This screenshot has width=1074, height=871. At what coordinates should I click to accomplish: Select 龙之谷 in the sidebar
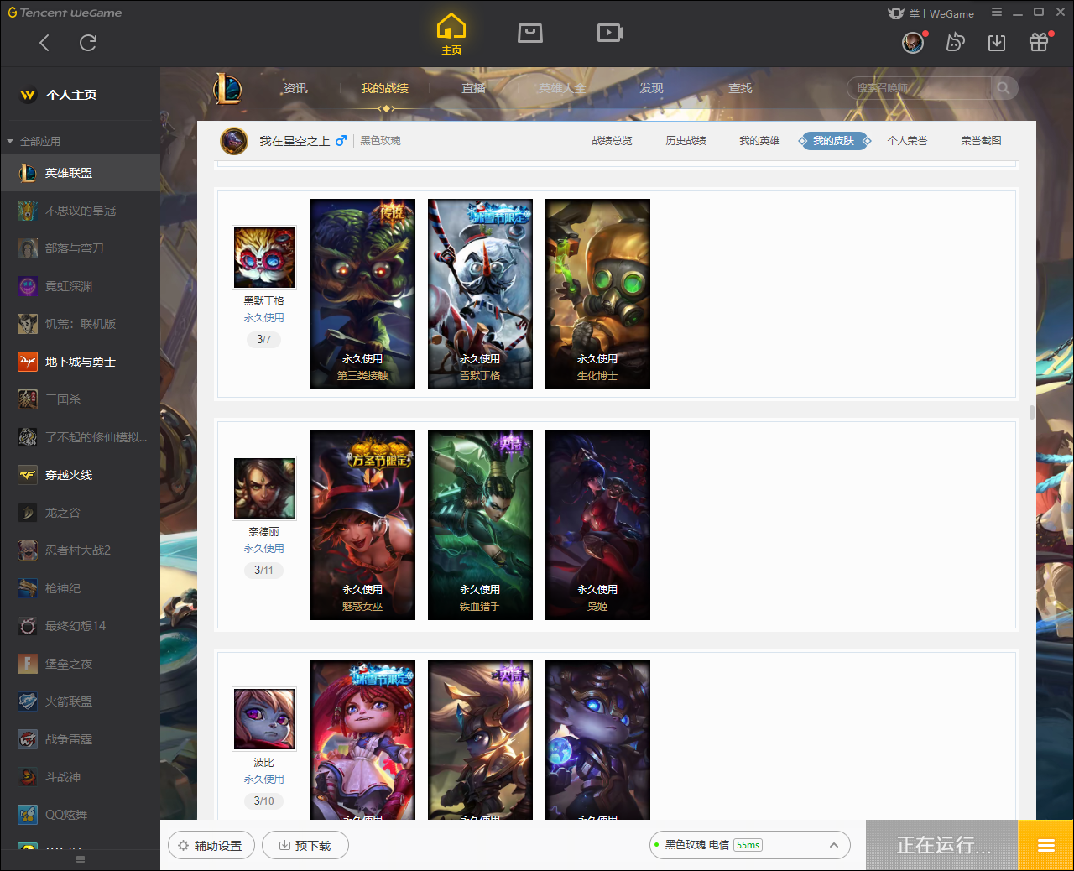(x=80, y=513)
